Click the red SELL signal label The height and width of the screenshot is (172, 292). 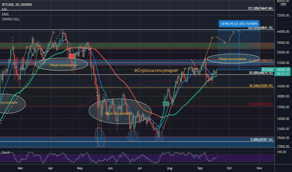72,56
